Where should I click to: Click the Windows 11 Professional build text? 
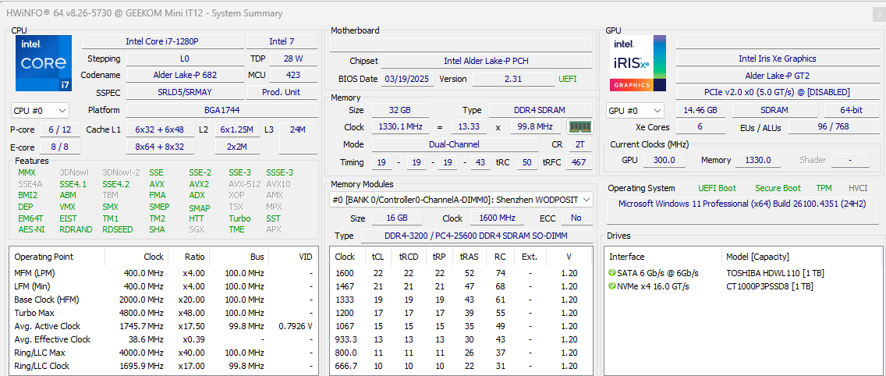(742, 204)
